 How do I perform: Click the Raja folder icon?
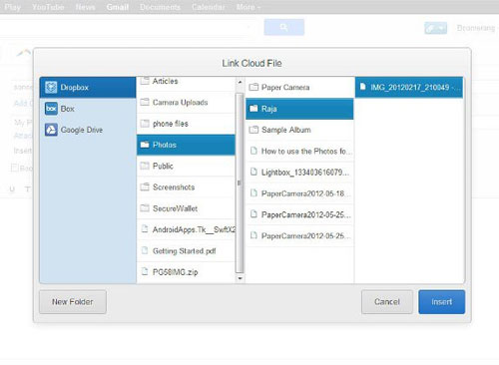tap(253, 109)
